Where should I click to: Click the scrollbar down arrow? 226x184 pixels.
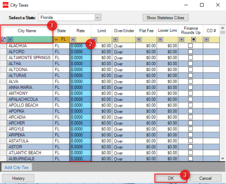[x=223, y=158]
